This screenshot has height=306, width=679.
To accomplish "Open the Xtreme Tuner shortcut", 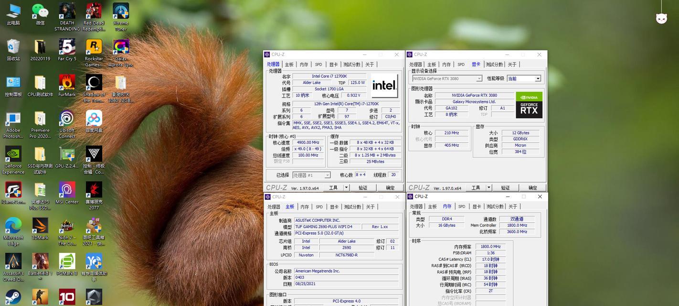I will pyautogui.click(x=121, y=17).
